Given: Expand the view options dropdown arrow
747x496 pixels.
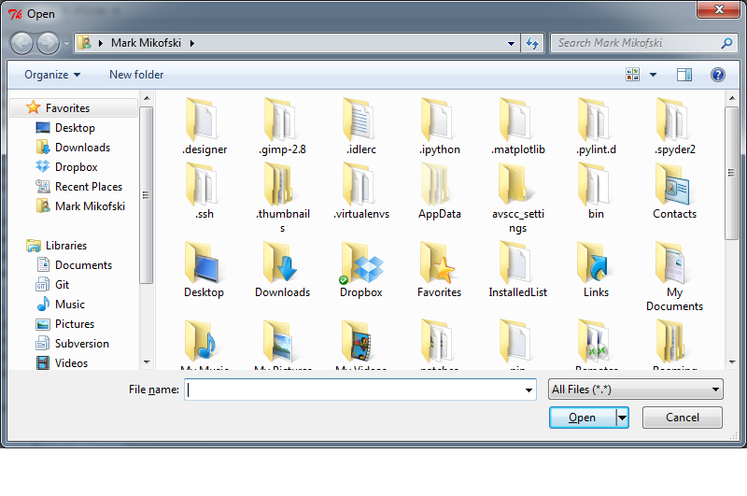Looking at the screenshot, I should tap(653, 75).
